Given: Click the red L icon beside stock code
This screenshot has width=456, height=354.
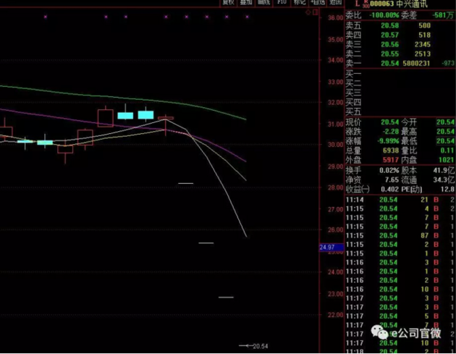Looking at the screenshot, I should tap(358, 4).
